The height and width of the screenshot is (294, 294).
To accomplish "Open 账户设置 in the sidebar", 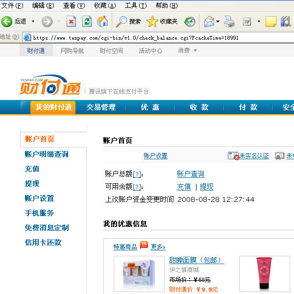I will pos(39,198).
